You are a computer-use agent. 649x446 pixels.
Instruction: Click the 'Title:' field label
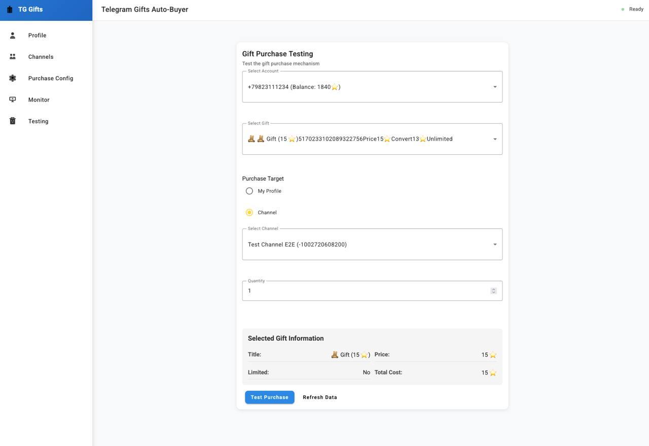pyautogui.click(x=255, y=355)
